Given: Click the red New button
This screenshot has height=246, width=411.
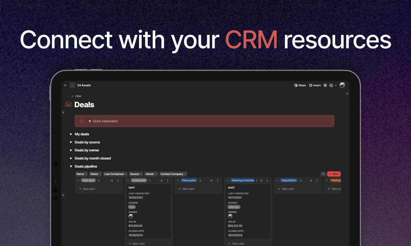Looking at the screenshot, I should (x=334, y=174).
